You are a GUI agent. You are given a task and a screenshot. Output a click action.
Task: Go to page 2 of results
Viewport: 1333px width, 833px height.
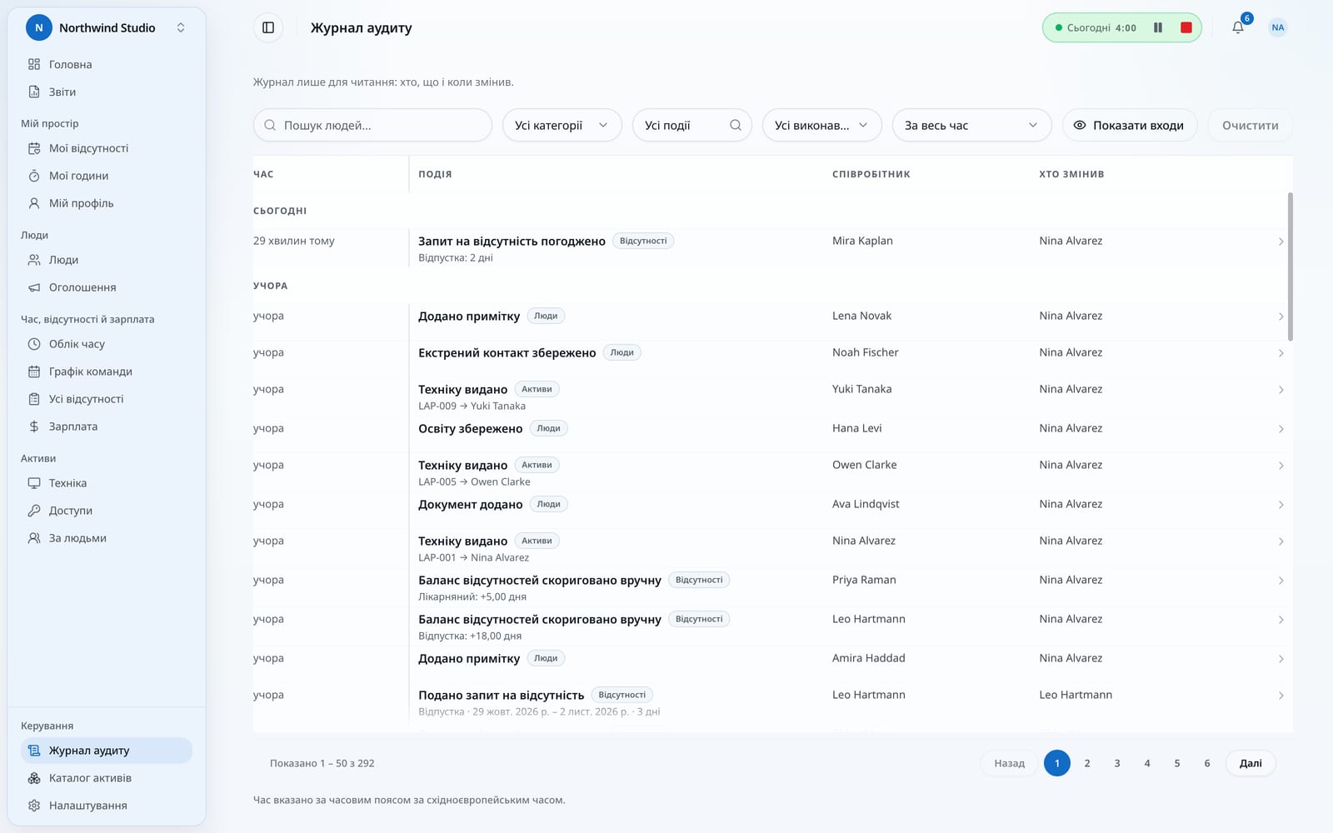tap(1086, 763)
